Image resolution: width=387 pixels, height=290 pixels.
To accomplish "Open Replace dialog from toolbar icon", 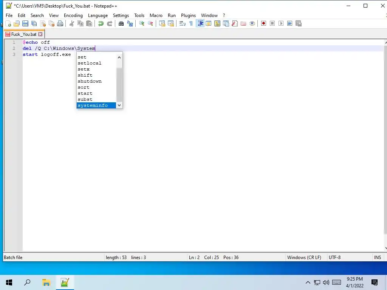I will pos(130,23).
